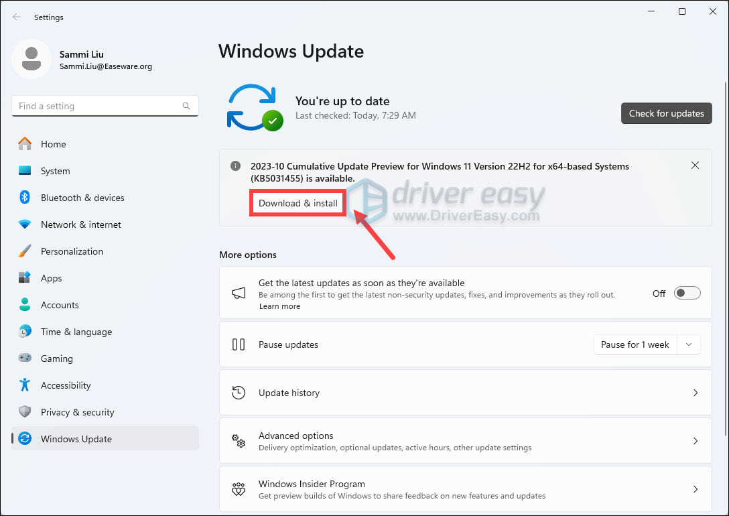The image size is (729, 516).
Task: Click the System monitor icon
Action: 25,171
